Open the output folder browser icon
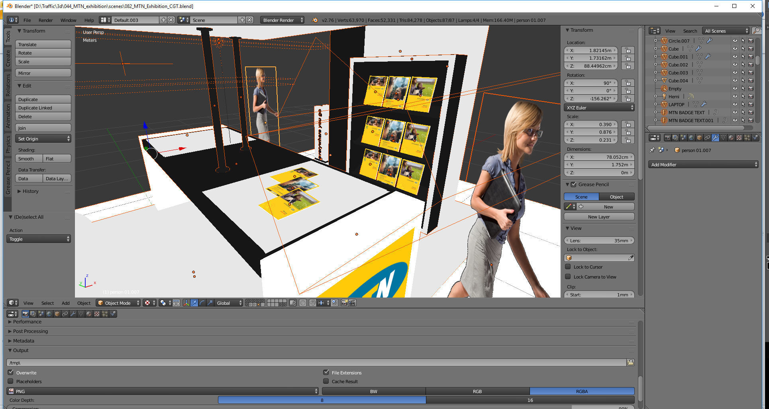 coord(630,362)
